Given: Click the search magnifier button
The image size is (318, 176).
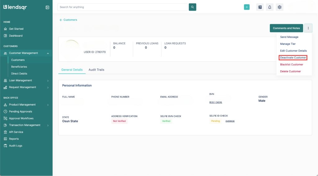Looking at the screenshot, I should click(192, 7).
